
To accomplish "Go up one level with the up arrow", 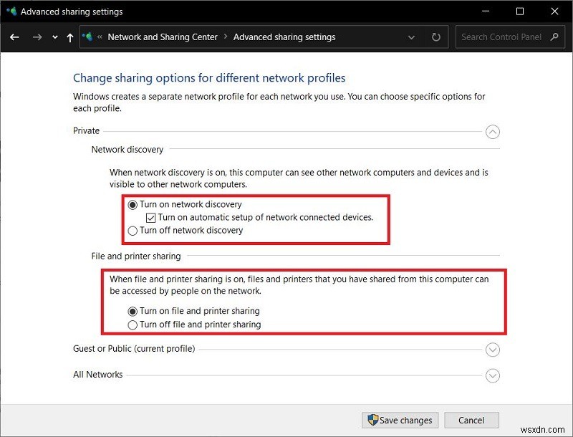I will (69, 37).
